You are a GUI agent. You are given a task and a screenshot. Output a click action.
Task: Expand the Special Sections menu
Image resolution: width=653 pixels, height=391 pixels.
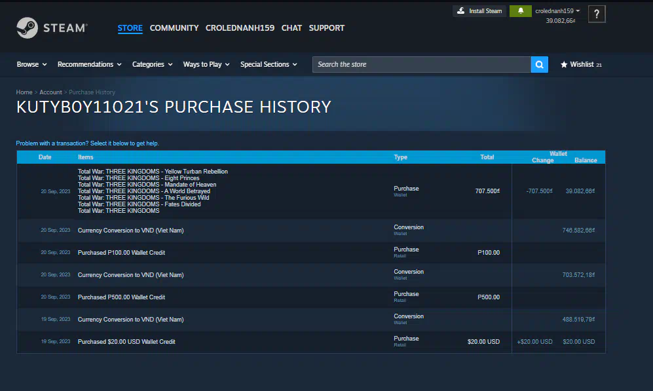(268, 64)
